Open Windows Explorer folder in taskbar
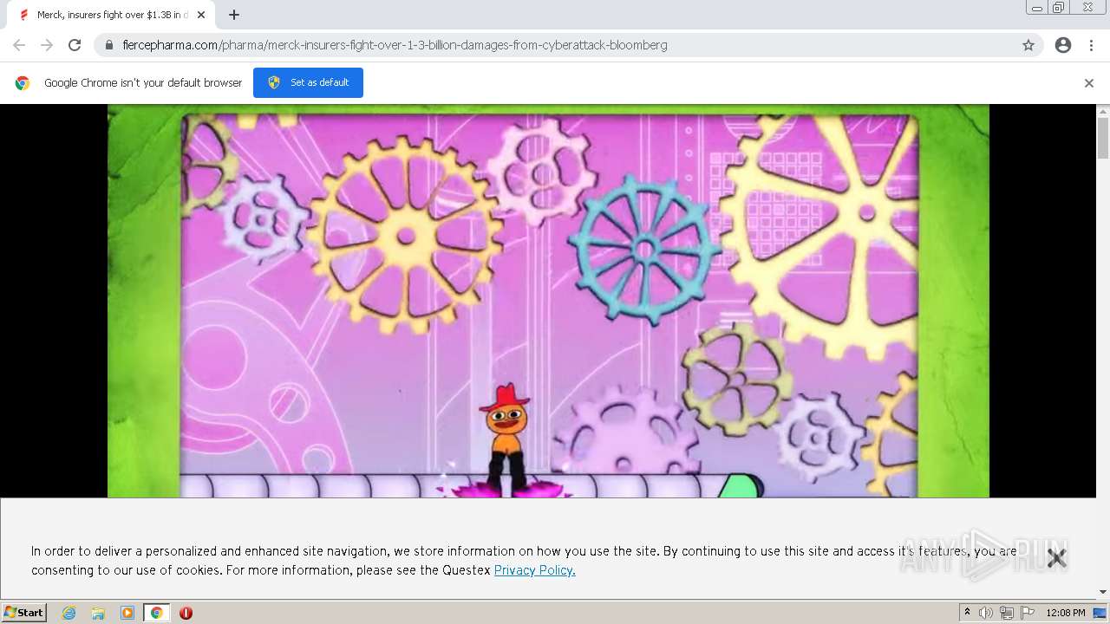1110x624 pixels. pyautogui.click(x=98, y=613)
